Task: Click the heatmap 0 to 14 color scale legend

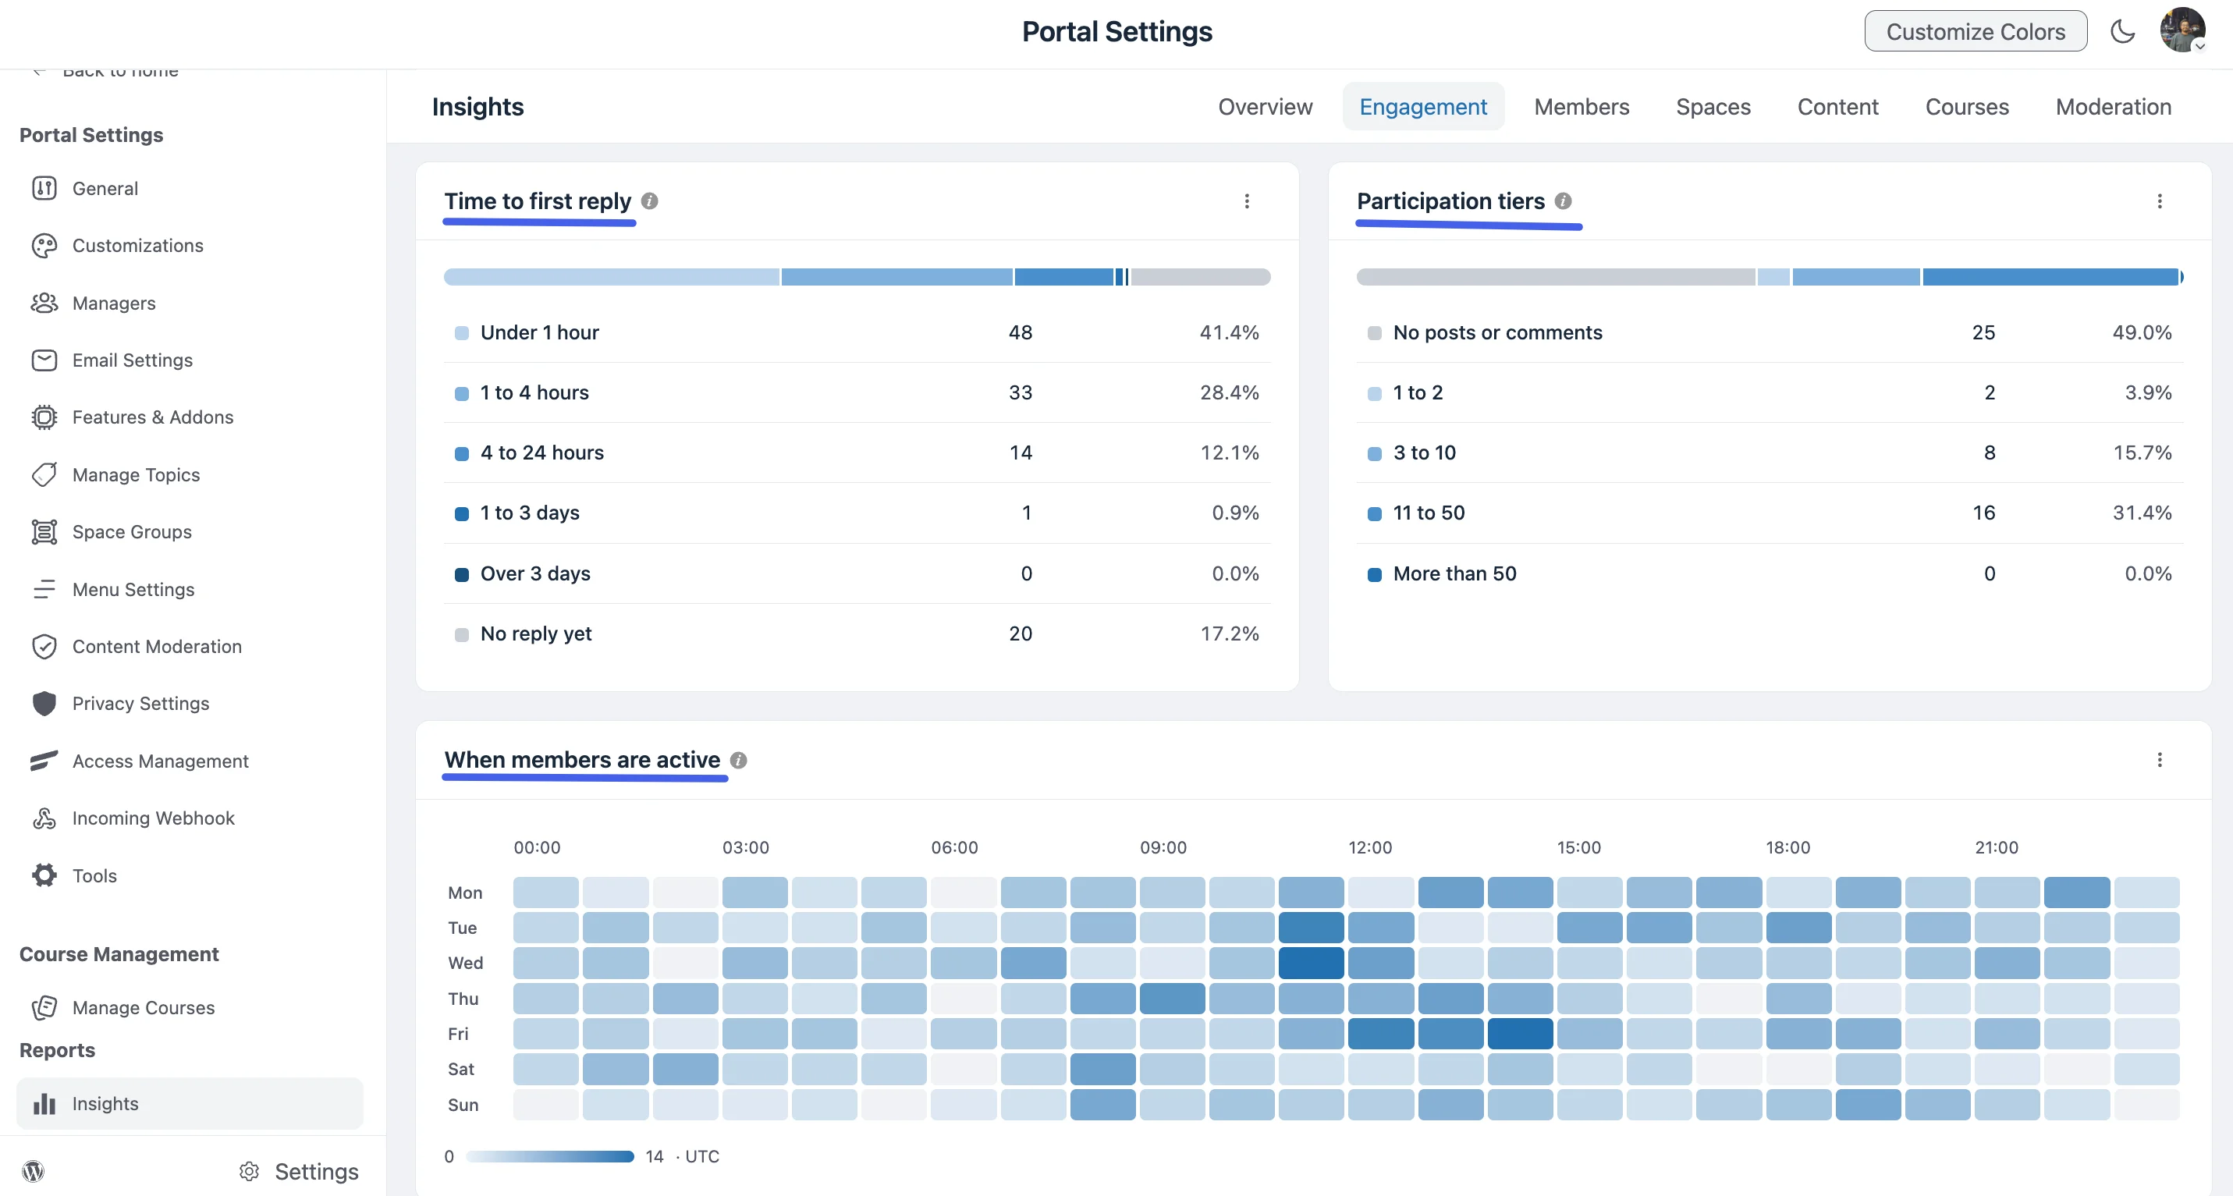Action: click(x=549, y=1156)
